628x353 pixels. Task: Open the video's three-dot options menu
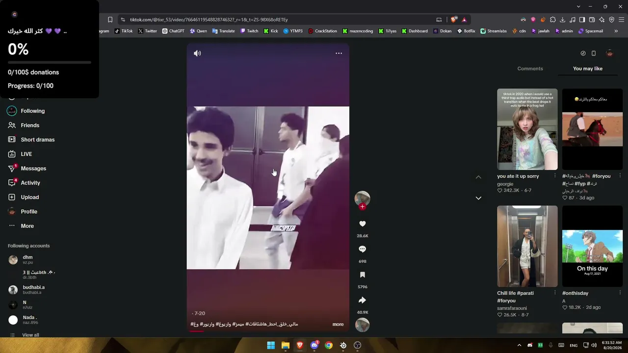point(339,53)
